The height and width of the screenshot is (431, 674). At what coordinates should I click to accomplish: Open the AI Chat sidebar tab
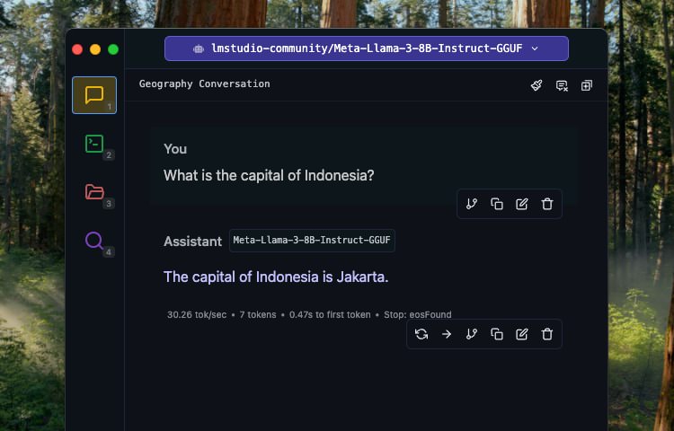[x=94, y=95]
